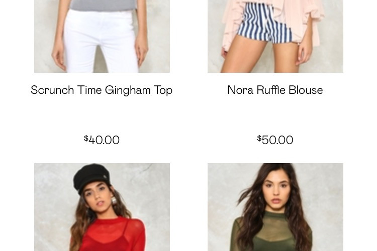The height and width of the screenshot is (251, 377).
Task: View the striped shorts ruffle blouse photo
Action: (275, 36)
